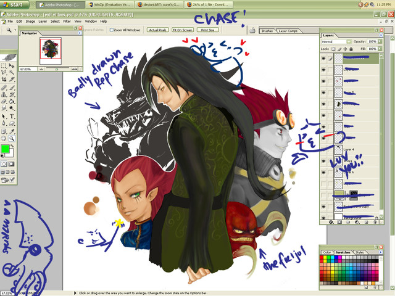Image resolution: width=395 pixels, height=296 pixels.
Task: Toggle visibility of Layer 4
Action: tap(323, 150)
